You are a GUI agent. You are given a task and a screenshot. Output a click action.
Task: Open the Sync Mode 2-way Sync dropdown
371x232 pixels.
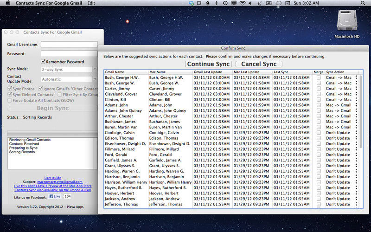(69, 69)
